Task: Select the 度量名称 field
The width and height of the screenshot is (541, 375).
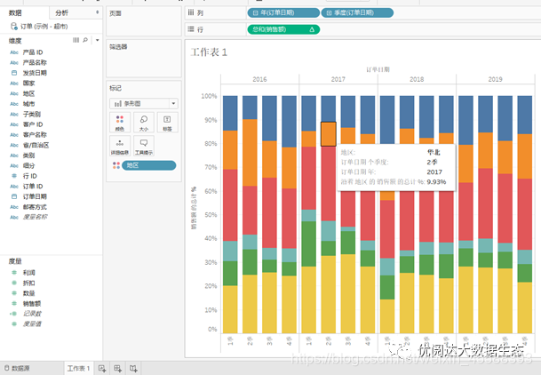Action: pyautogui.click(x=35, y=217)
